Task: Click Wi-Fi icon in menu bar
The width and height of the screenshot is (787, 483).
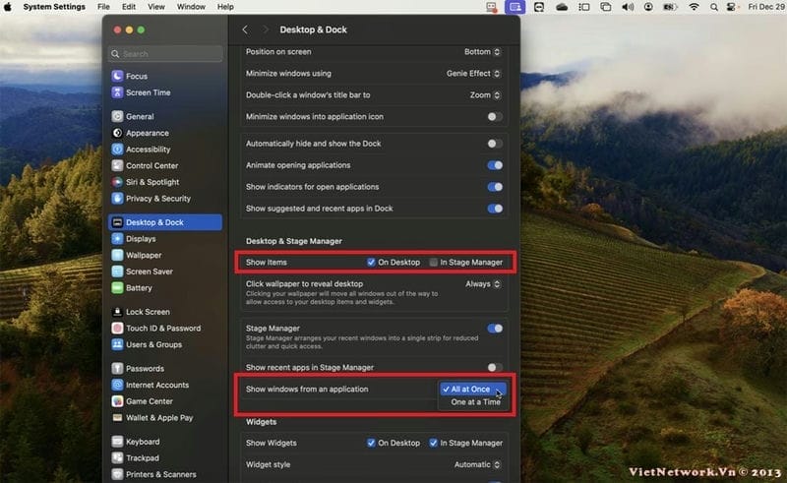Action: click(694, 7)
